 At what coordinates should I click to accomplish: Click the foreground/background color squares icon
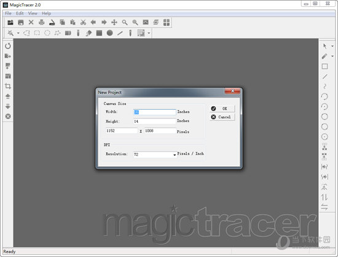[141, 33]
